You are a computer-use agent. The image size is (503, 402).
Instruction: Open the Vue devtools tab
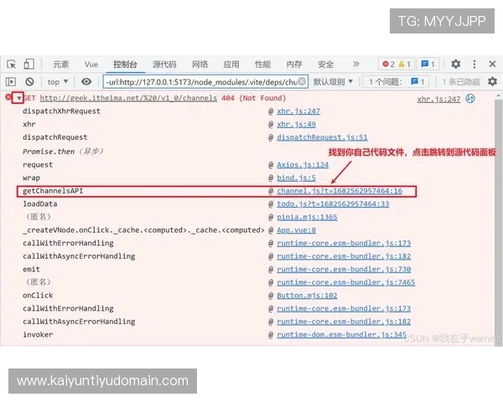[91, 64]
